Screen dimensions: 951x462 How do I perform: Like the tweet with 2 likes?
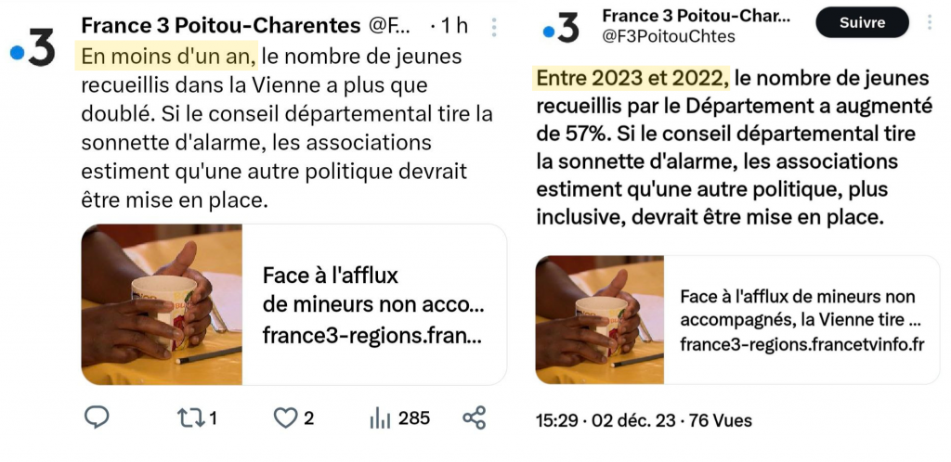tap(286, 418)
